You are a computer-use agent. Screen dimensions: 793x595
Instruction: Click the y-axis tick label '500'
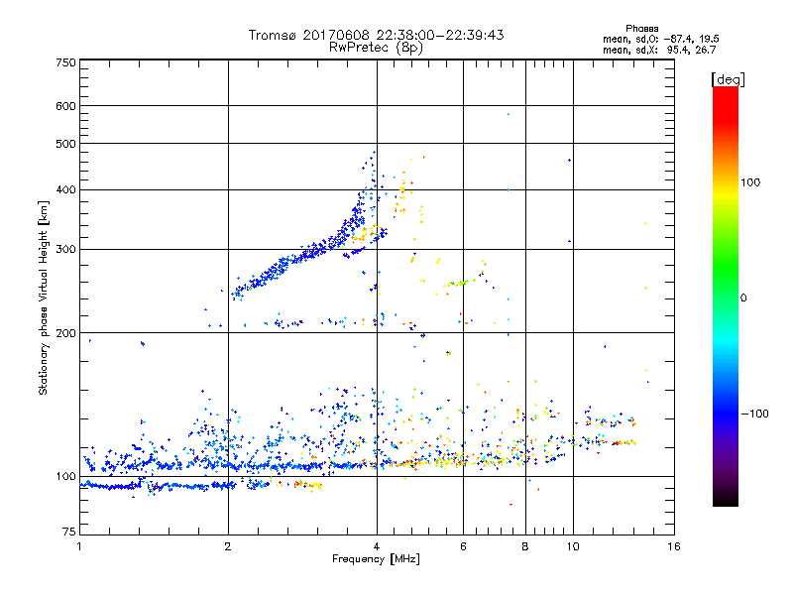click(x=66, y=144)
